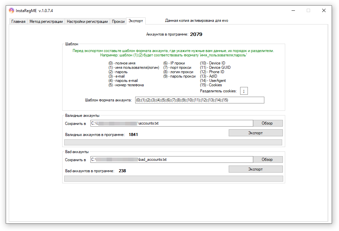Open the Метод регистрации tab

(x=46, y=21)
